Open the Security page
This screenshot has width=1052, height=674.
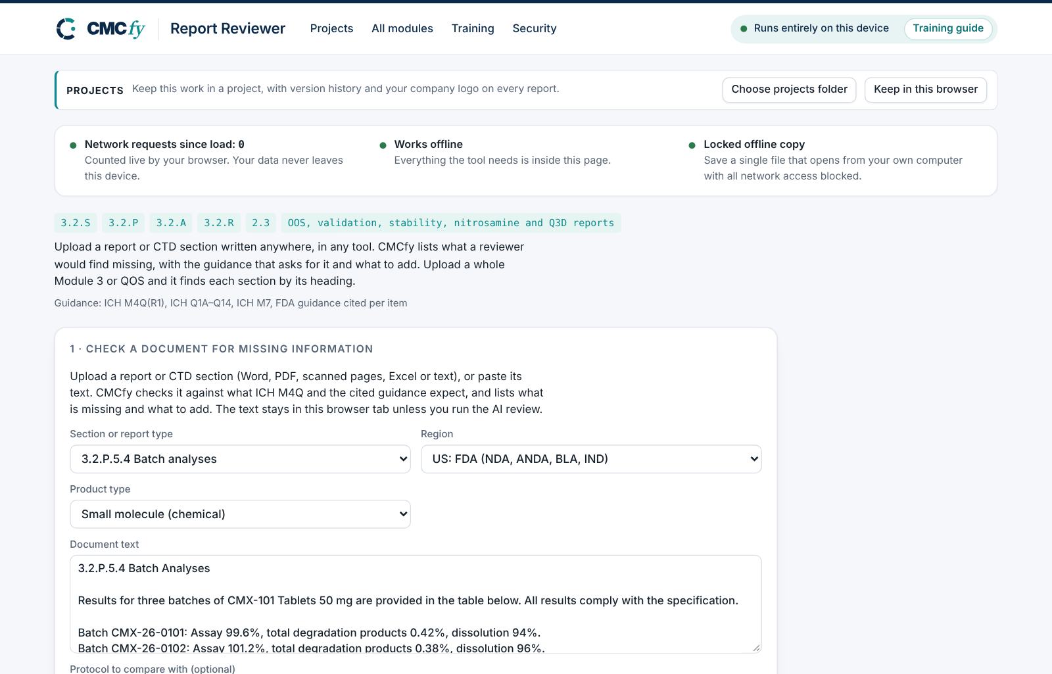tap(535, 28)
